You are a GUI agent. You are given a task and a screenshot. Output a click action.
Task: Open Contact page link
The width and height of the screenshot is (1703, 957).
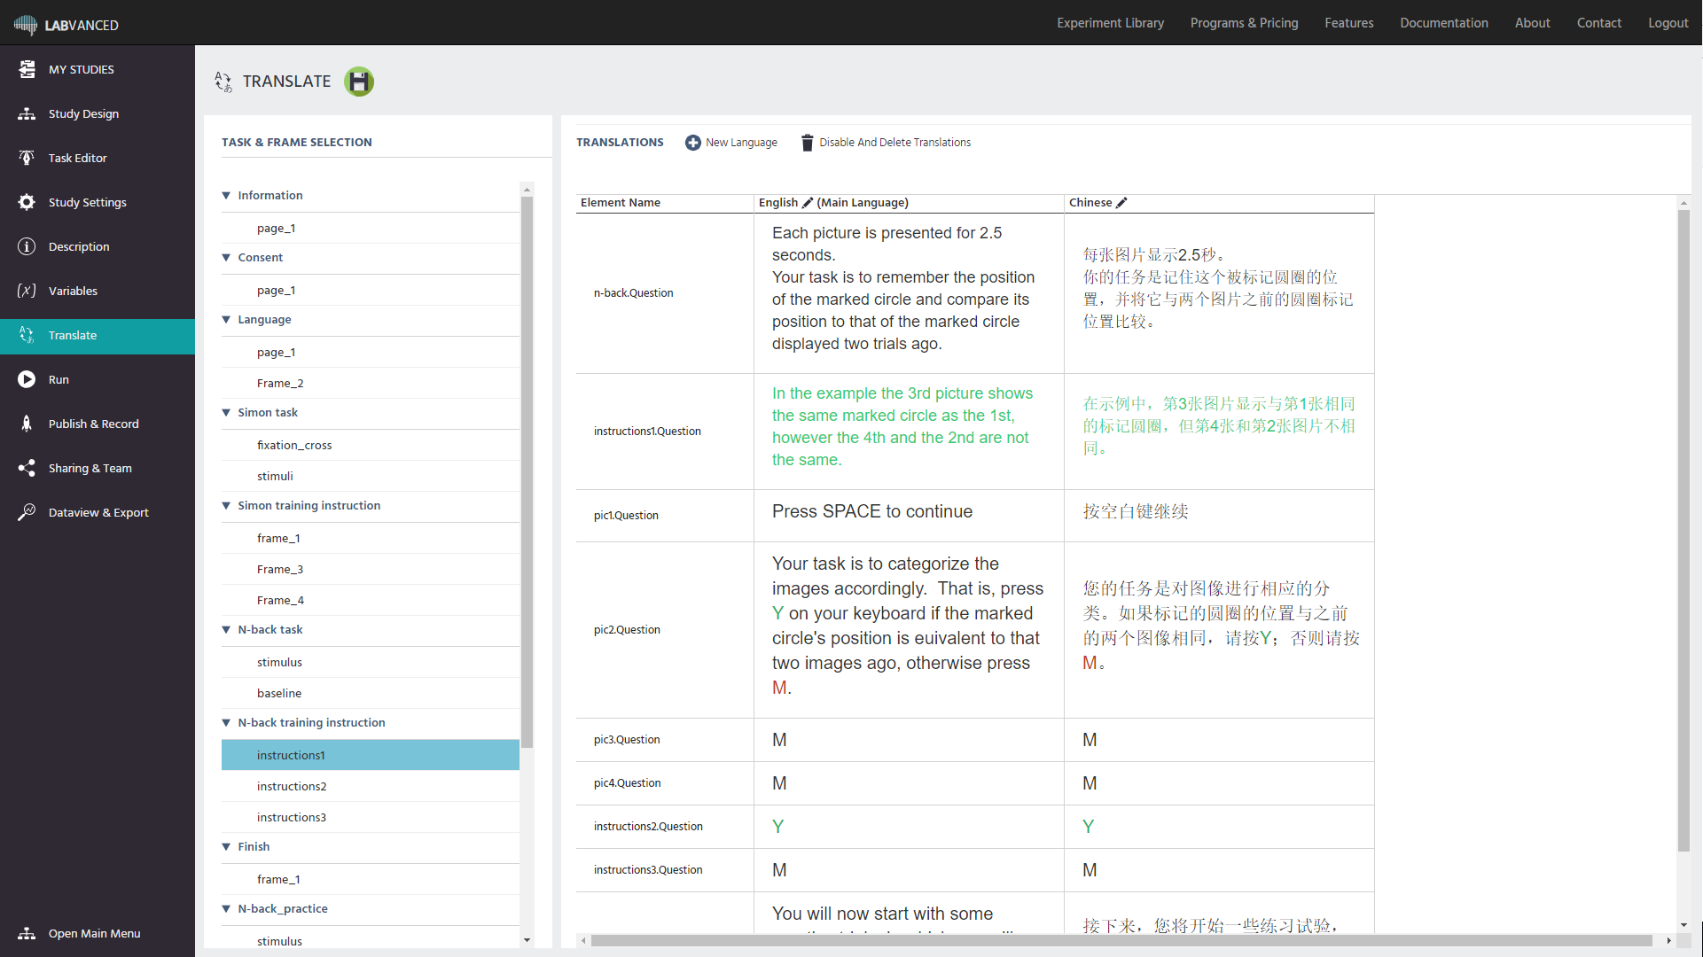pyautogui.click(x=1598, y=23)
